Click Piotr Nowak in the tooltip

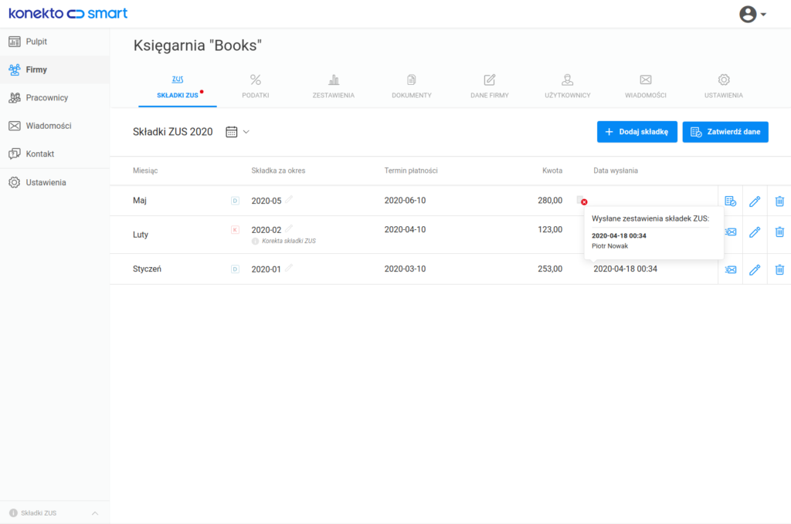[610, 246]
